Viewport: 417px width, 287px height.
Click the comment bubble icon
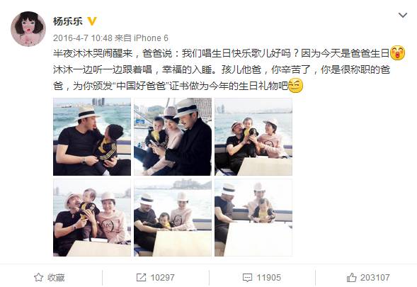pos(247,278)
